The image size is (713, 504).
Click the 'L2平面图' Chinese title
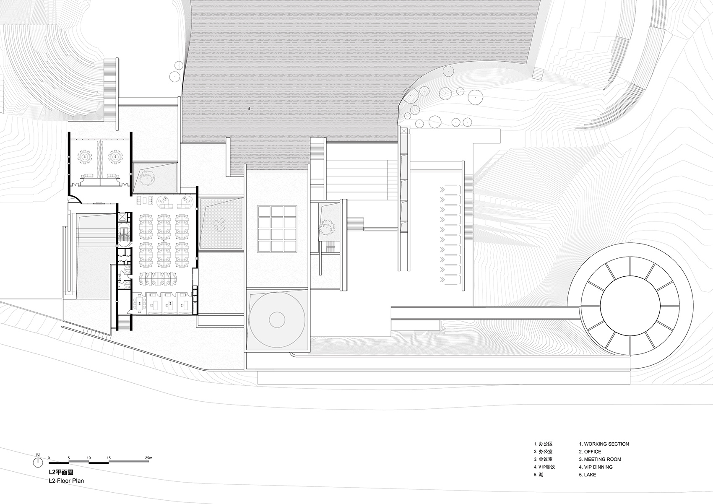point(61,472)
